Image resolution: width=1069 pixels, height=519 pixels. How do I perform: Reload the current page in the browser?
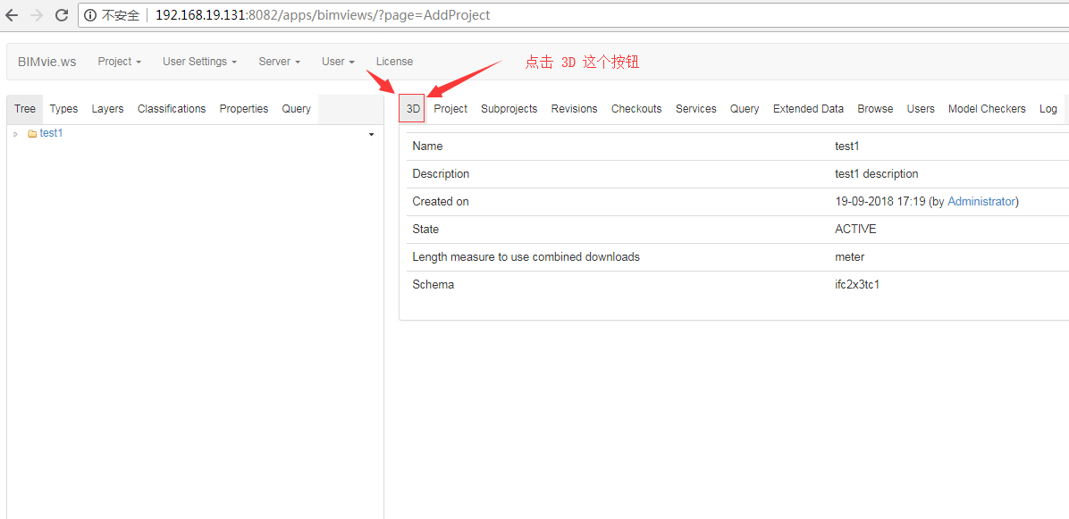point(61,14)
